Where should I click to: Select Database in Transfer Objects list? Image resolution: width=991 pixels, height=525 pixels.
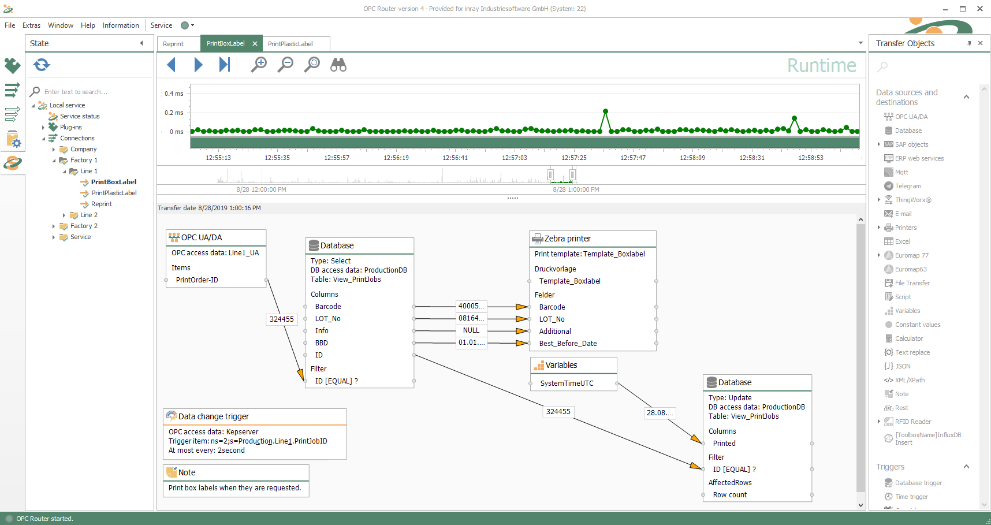click(908, 131)
